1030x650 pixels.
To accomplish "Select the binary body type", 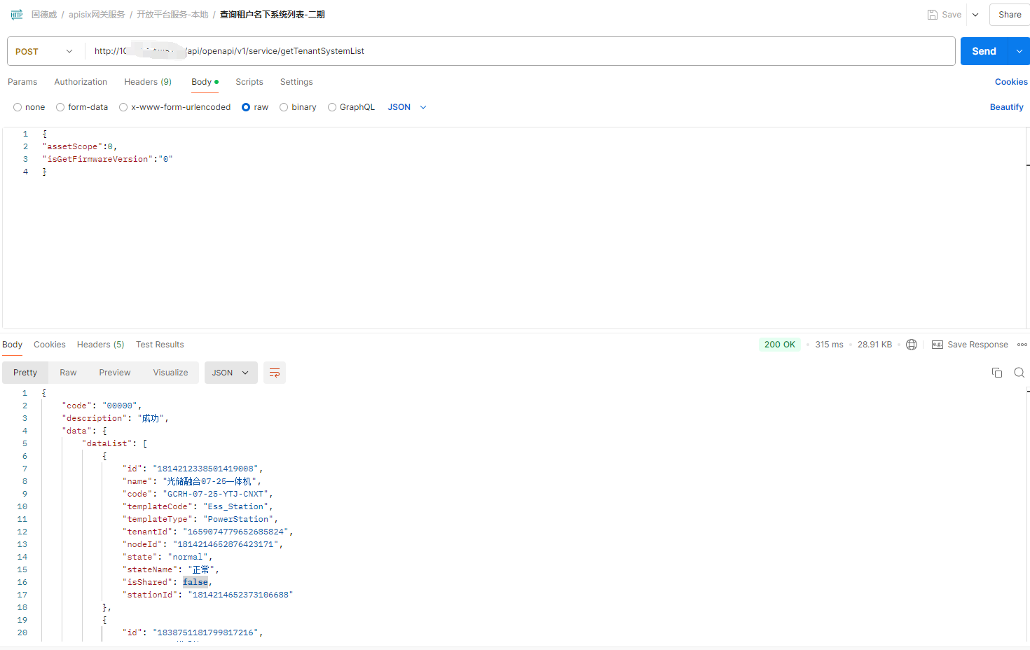I will coord(284,107).
